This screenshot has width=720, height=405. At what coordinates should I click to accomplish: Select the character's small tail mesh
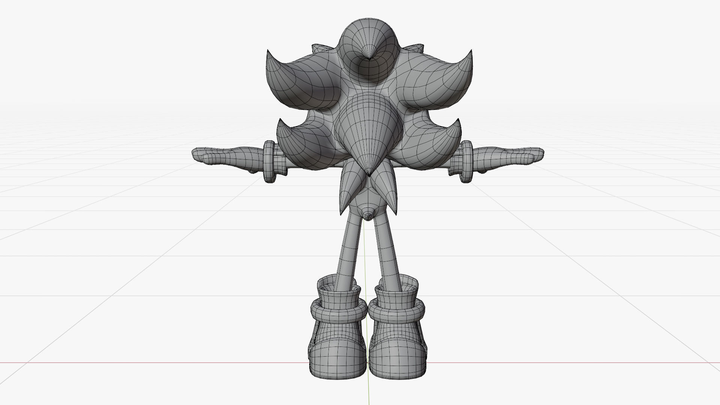point(368,215)
